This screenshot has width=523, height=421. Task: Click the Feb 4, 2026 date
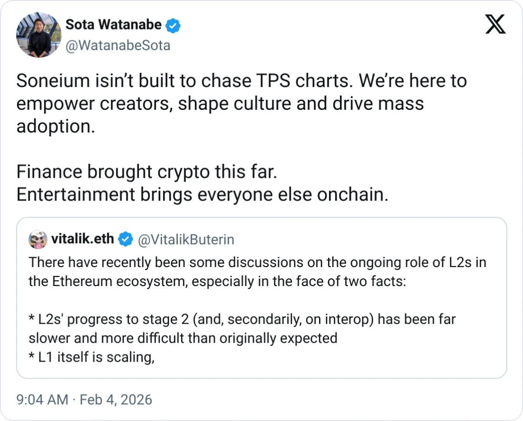point(116,400)
